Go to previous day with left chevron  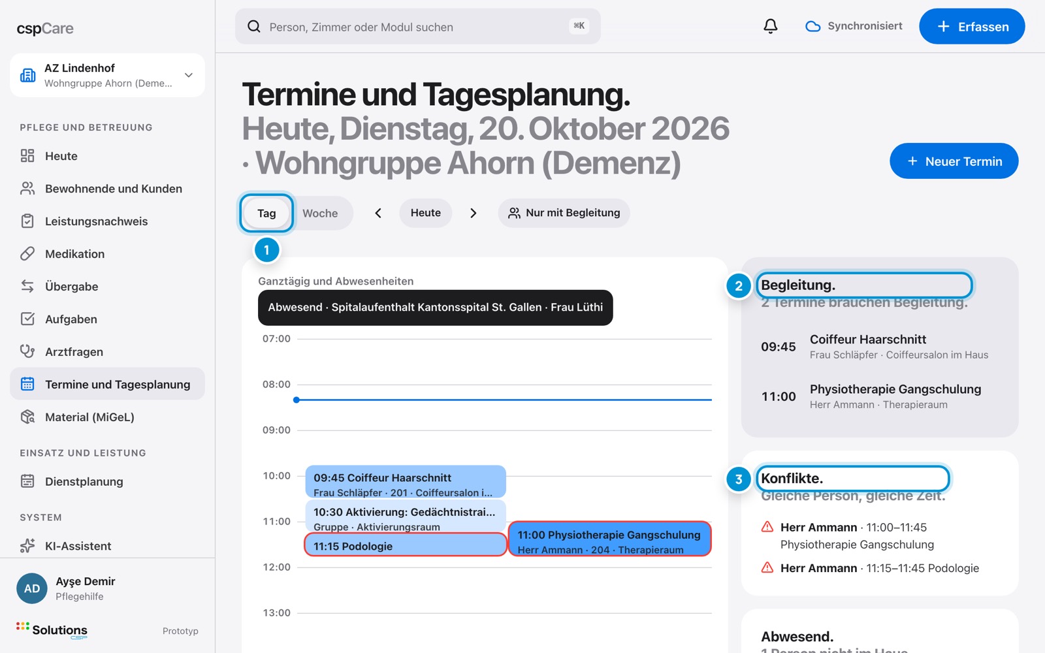(x=378, y=213)
